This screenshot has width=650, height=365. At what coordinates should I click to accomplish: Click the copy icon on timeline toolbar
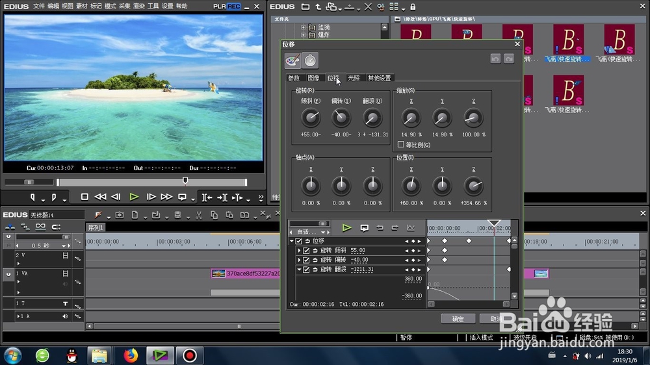pyautogui.click(x=214, y=215)
